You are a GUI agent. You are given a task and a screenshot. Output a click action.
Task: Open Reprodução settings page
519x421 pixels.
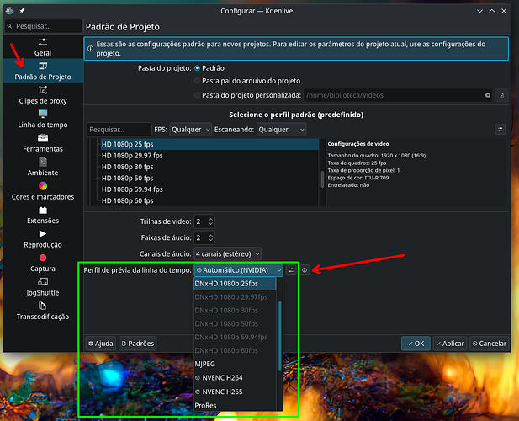(43, 238)
